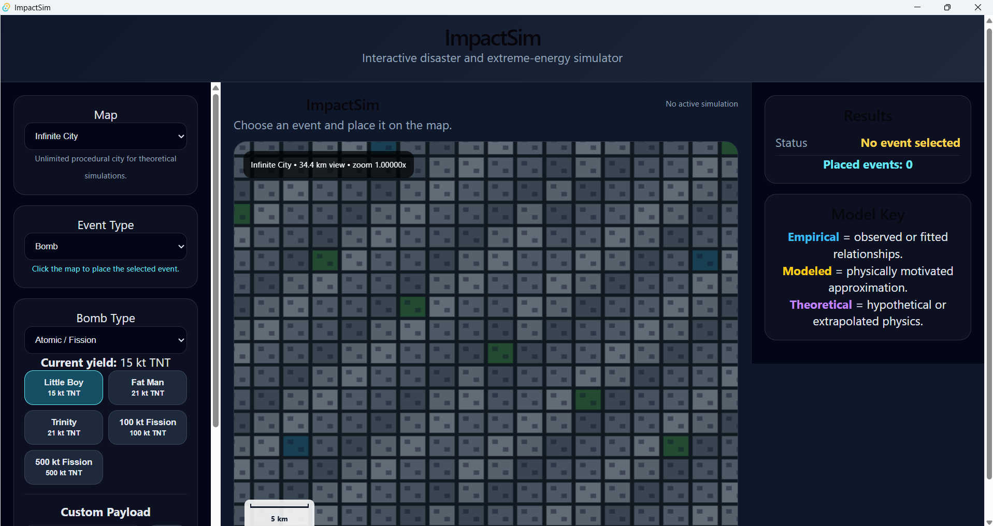Image resolution: width=993 pixels, height=526 pixels.
Task: Click the 5 km scale bar
Action: point(279,513)
